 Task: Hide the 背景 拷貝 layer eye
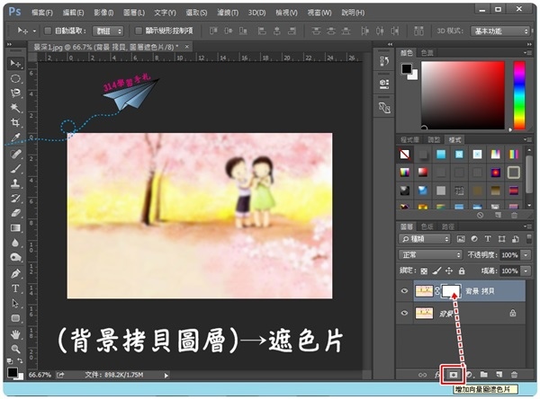pyautogui.click(x=404, y=291)
